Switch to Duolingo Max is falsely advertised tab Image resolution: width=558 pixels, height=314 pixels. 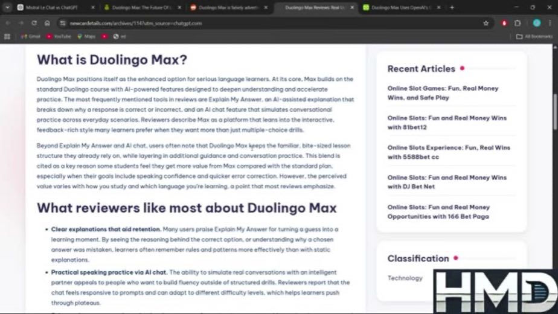(x=228, y=7)
